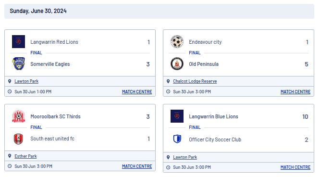Click the location pin beside Chalcot Lodge Reserve

[x=168, y=81]
